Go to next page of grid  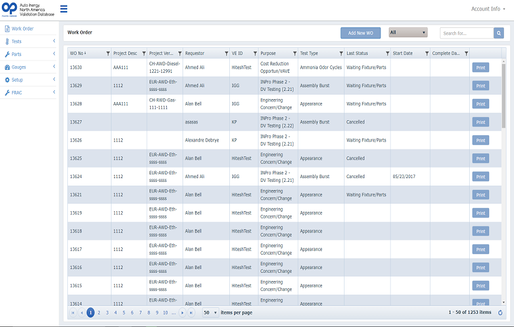(183, 313)
